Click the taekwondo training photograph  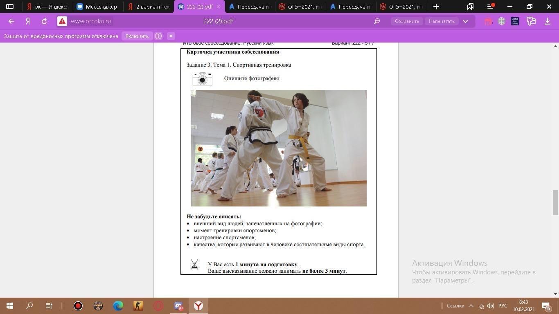pos(279,148)
